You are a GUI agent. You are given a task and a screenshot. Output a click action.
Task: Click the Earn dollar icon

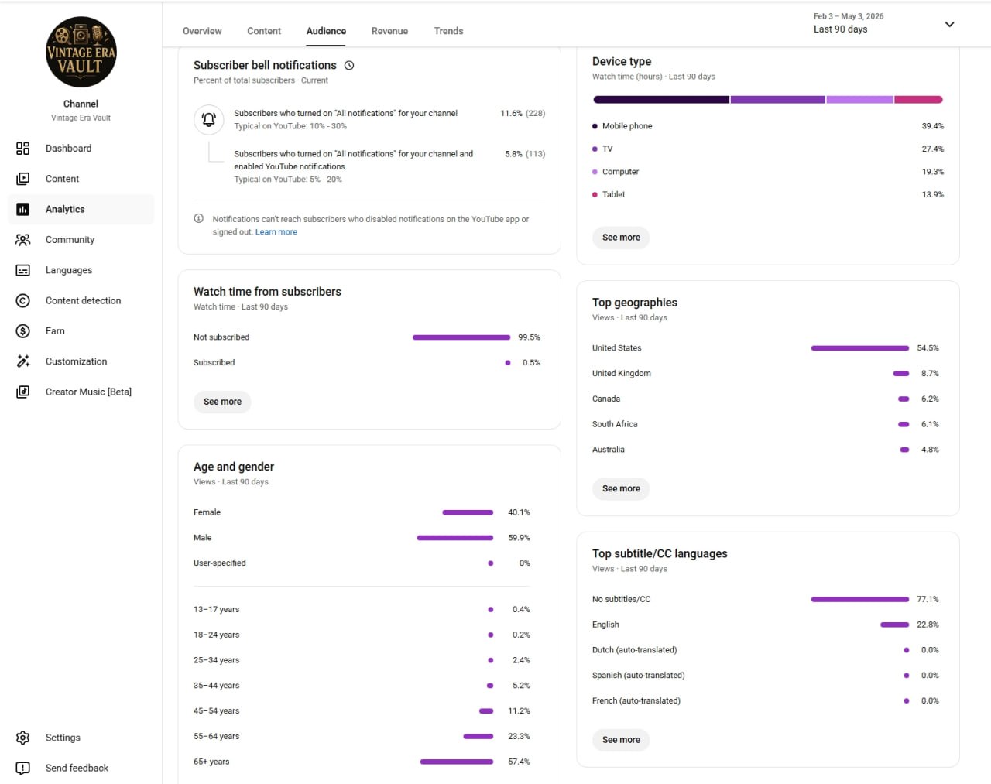[x=23, y=331]
